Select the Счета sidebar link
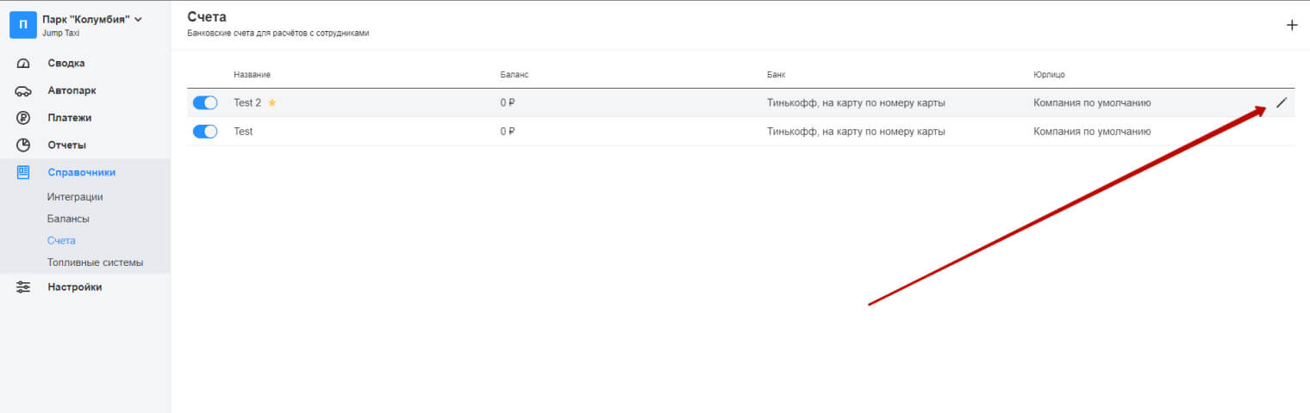This screenshot has width=1310, height=413. pyautogui.click(x=61, y=241)
